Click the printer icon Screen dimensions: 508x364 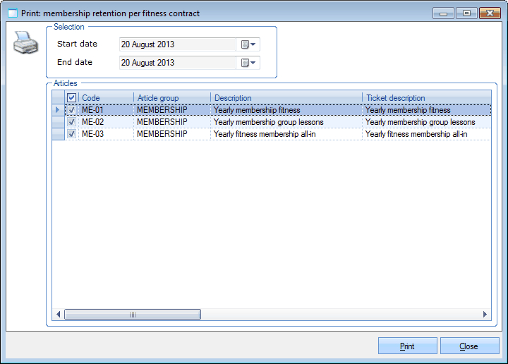(25, 44)
